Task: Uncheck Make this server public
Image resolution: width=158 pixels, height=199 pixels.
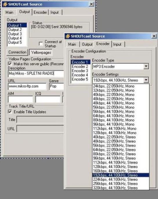Action: coord(10,64)
